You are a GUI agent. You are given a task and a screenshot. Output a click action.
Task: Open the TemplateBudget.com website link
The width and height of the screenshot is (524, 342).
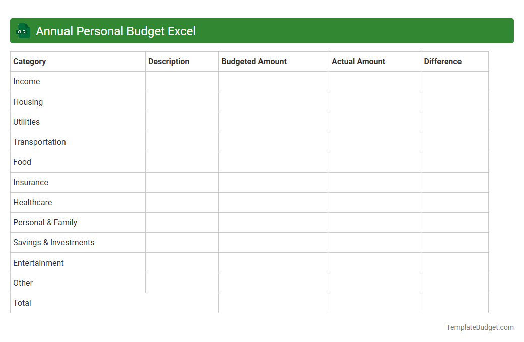point(480,327)
